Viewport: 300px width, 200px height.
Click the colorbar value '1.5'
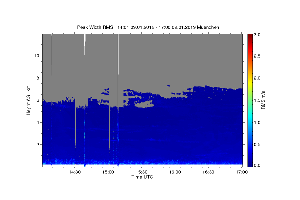[257, 100]
